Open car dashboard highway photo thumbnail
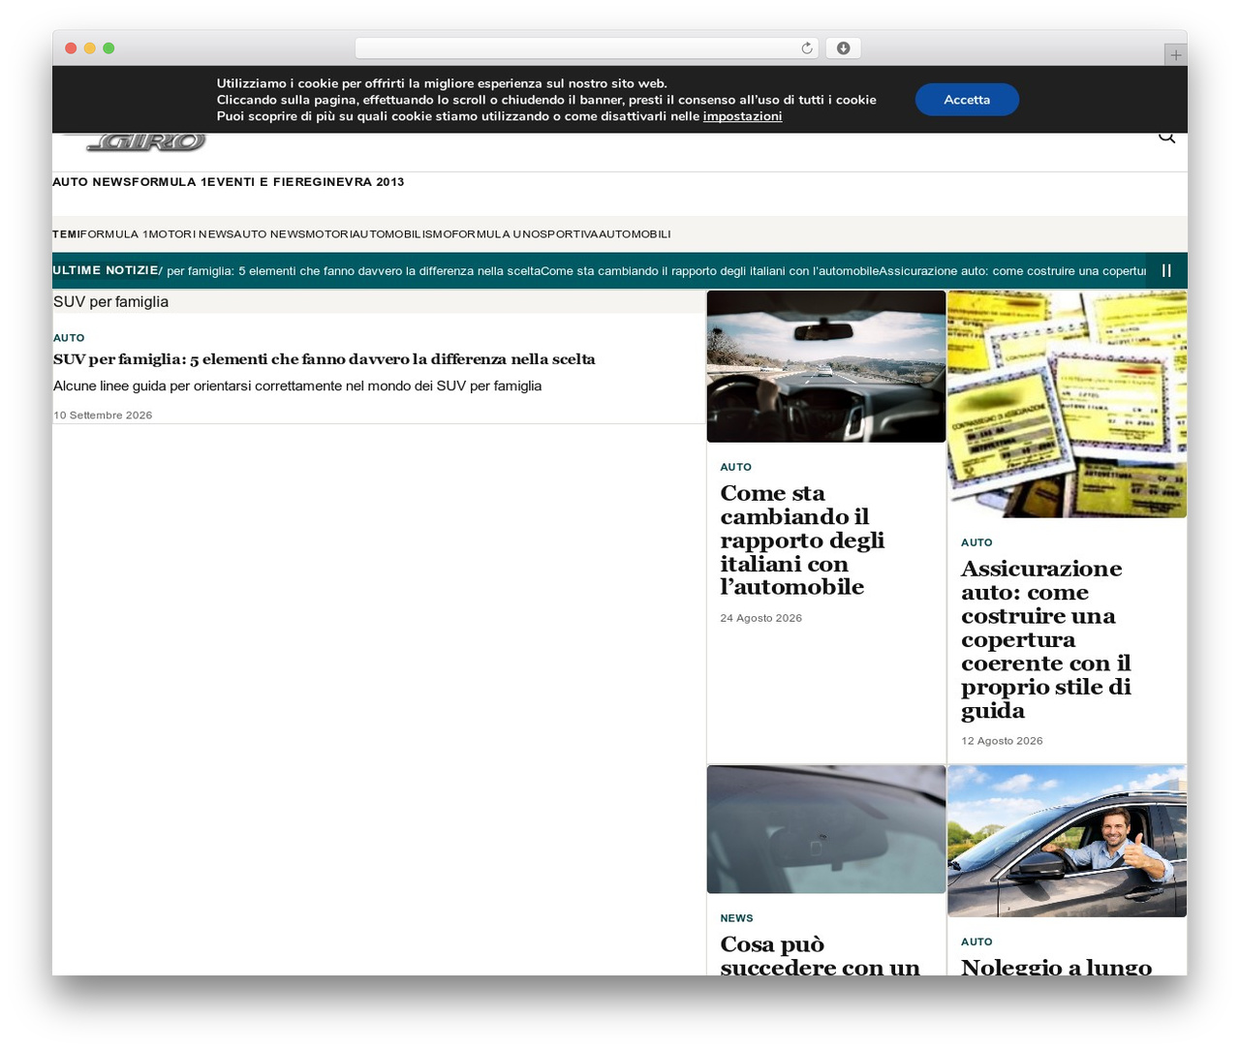 (x=826, y=366)
